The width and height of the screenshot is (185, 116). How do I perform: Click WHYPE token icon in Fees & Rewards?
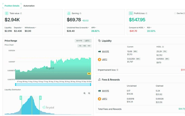pyautogui.click(x=99, y=91)
